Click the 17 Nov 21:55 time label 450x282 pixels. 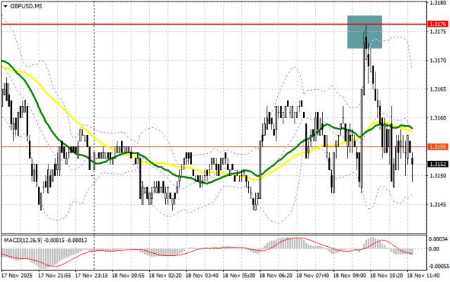coord(55,276)
